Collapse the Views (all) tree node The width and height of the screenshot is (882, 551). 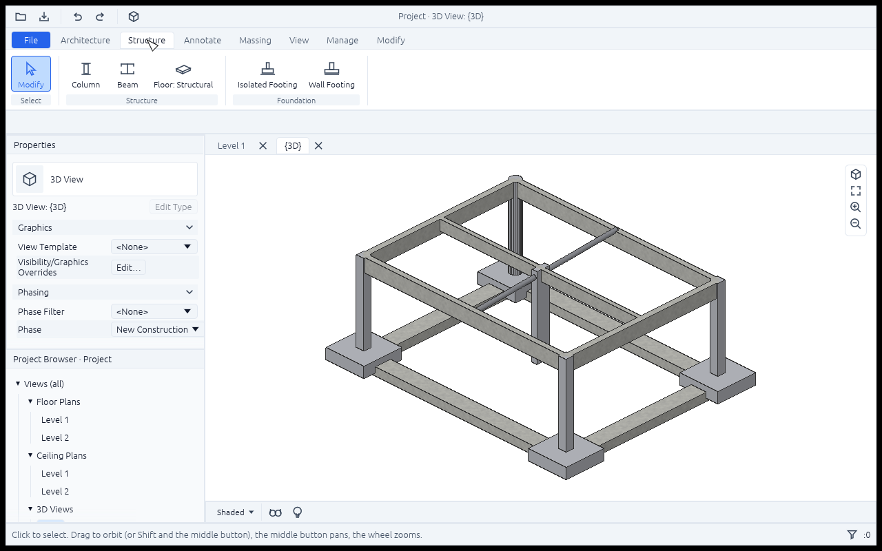18,384
